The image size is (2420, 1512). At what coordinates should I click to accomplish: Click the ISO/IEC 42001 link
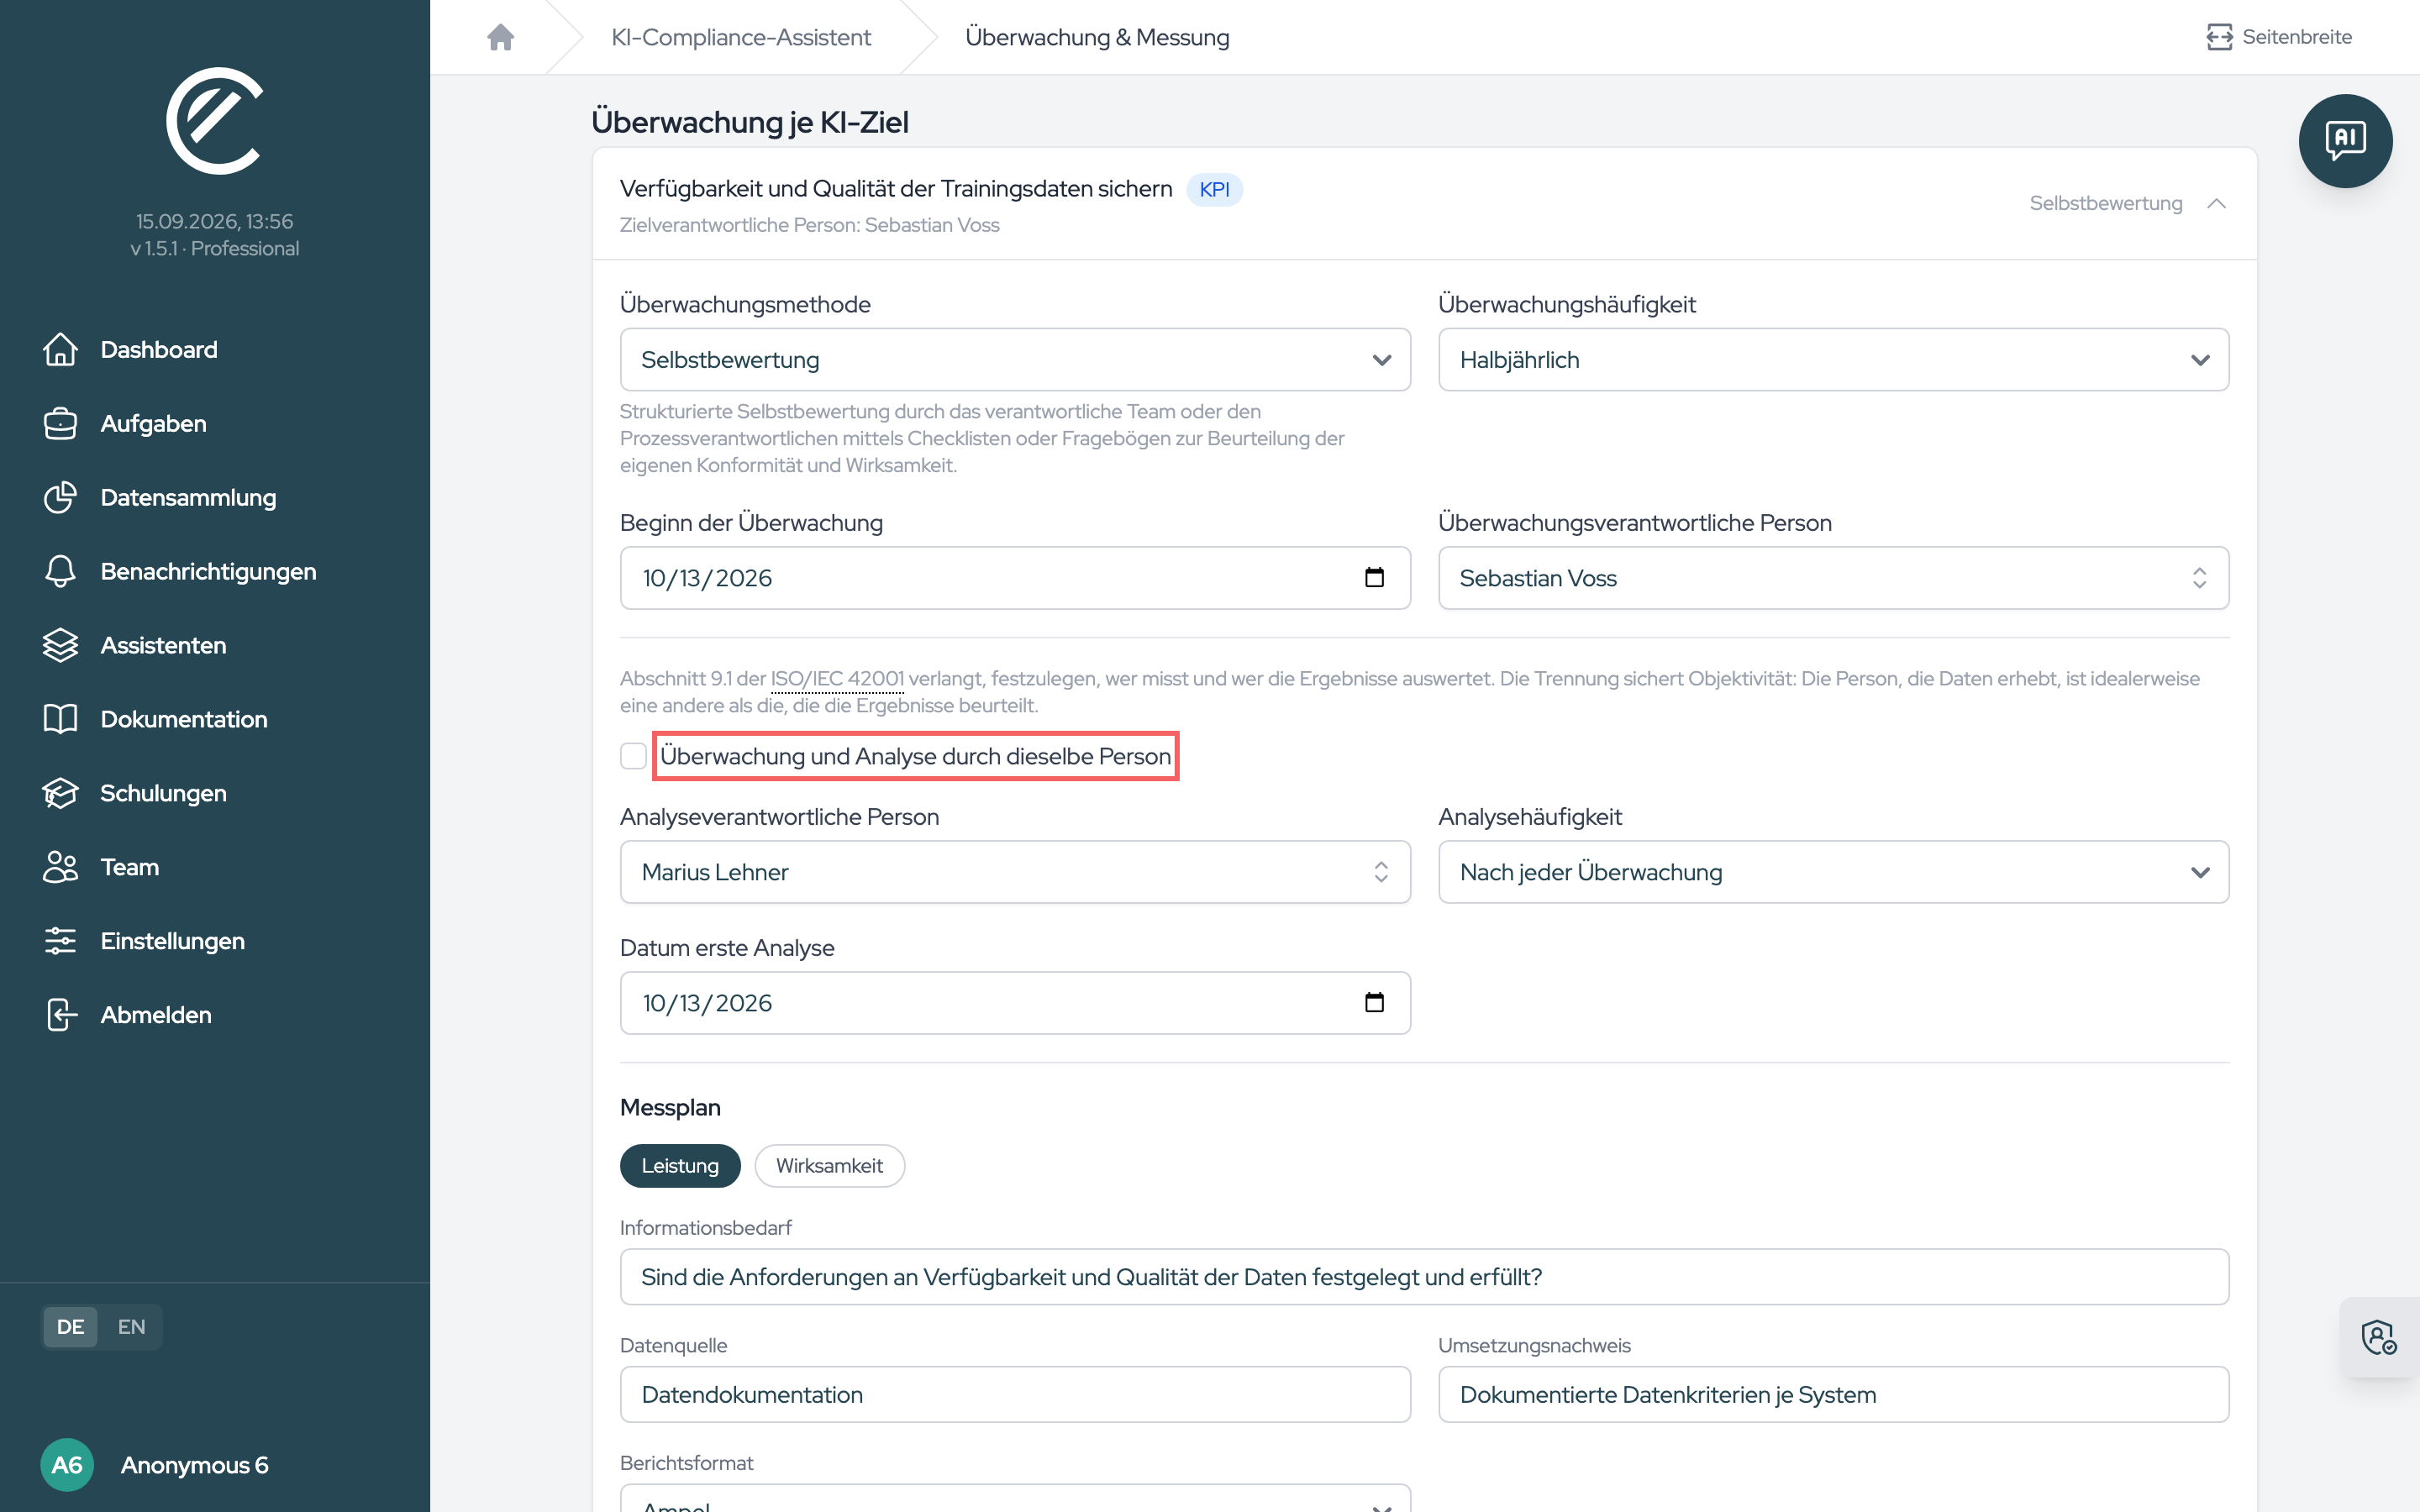point(837,679)
